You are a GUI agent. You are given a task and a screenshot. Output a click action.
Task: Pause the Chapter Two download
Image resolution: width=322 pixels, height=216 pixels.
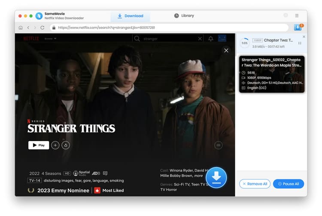300,43
